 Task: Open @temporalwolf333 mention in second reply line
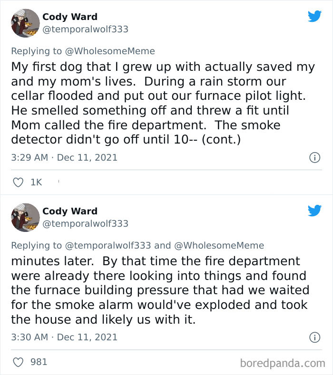tap(108, 245)
